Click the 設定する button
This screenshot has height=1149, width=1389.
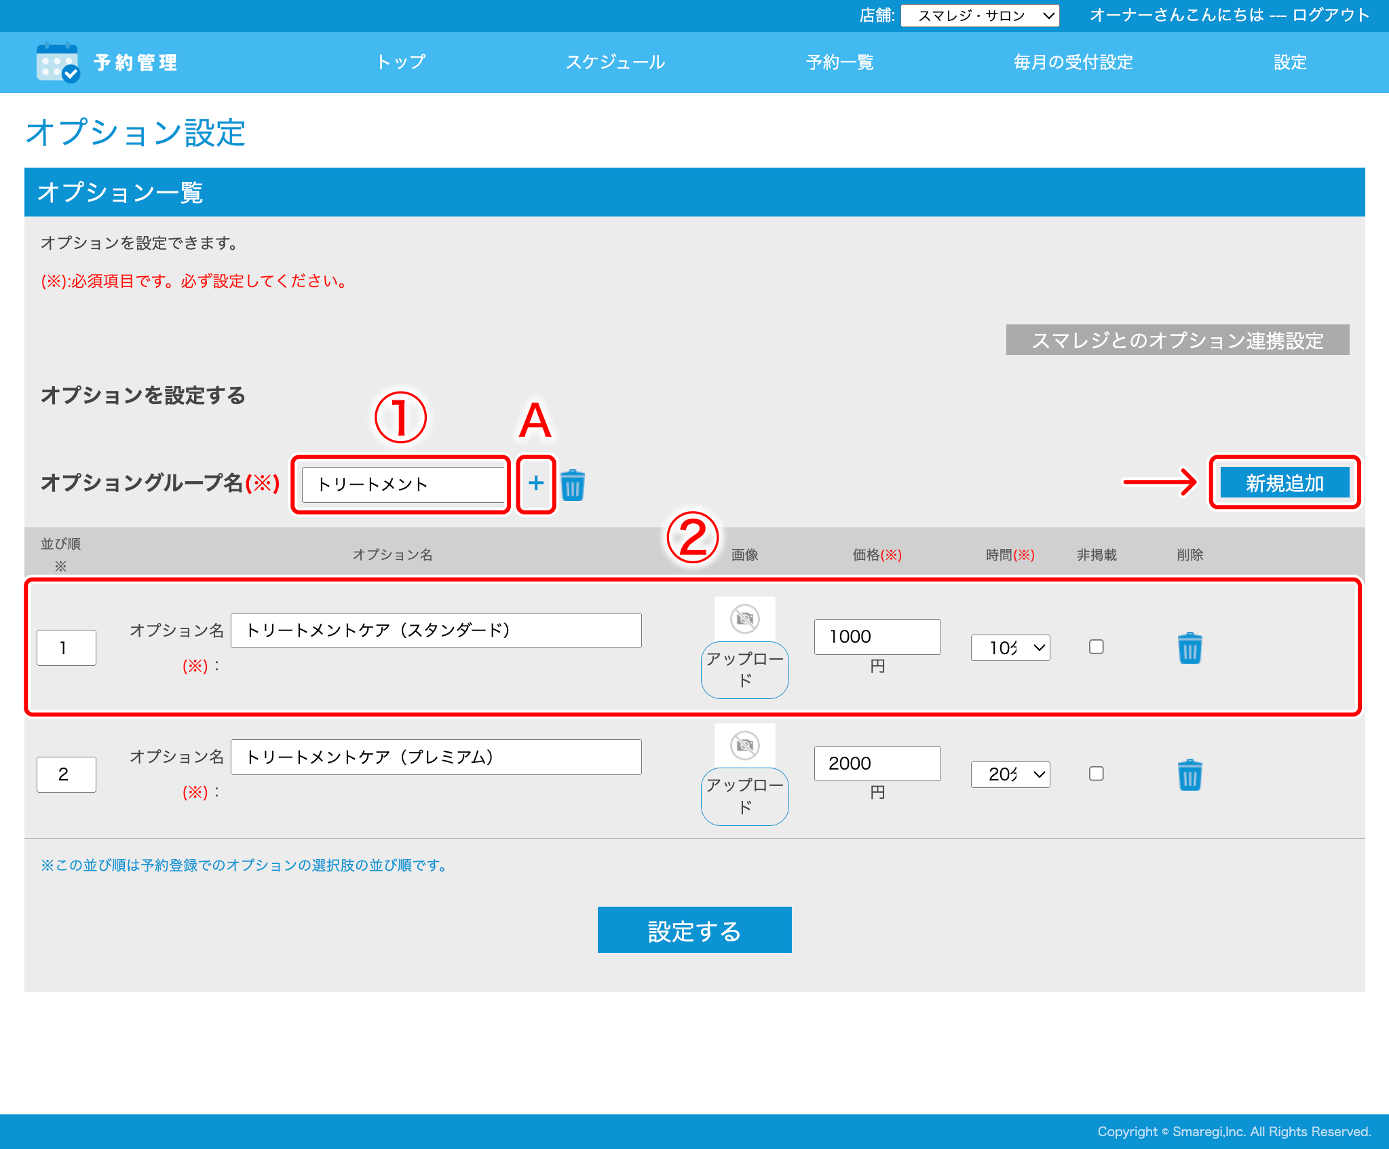click(x=694, y=930)
